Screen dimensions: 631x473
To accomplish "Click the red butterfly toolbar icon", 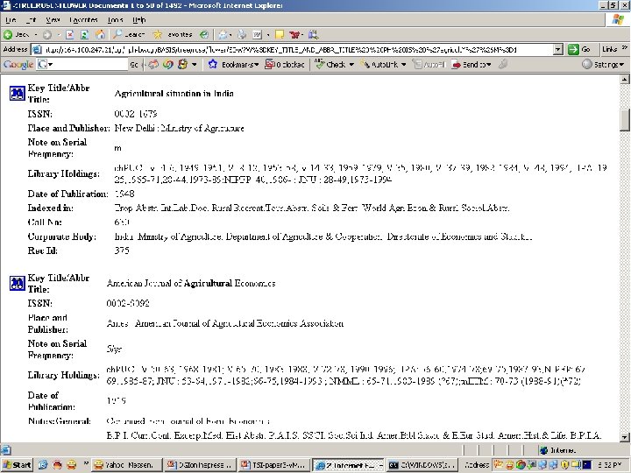I will point(294,34).
